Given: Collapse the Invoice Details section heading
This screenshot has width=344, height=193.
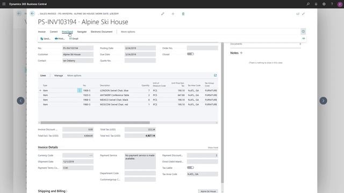Looking at the screenshot, I should (x=48, y=147).
